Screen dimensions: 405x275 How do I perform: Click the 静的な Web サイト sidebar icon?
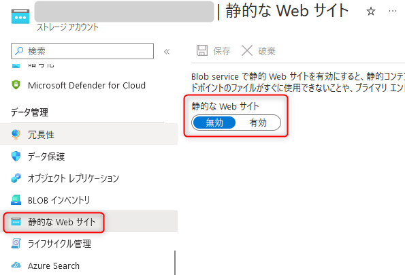click(16, 221)
